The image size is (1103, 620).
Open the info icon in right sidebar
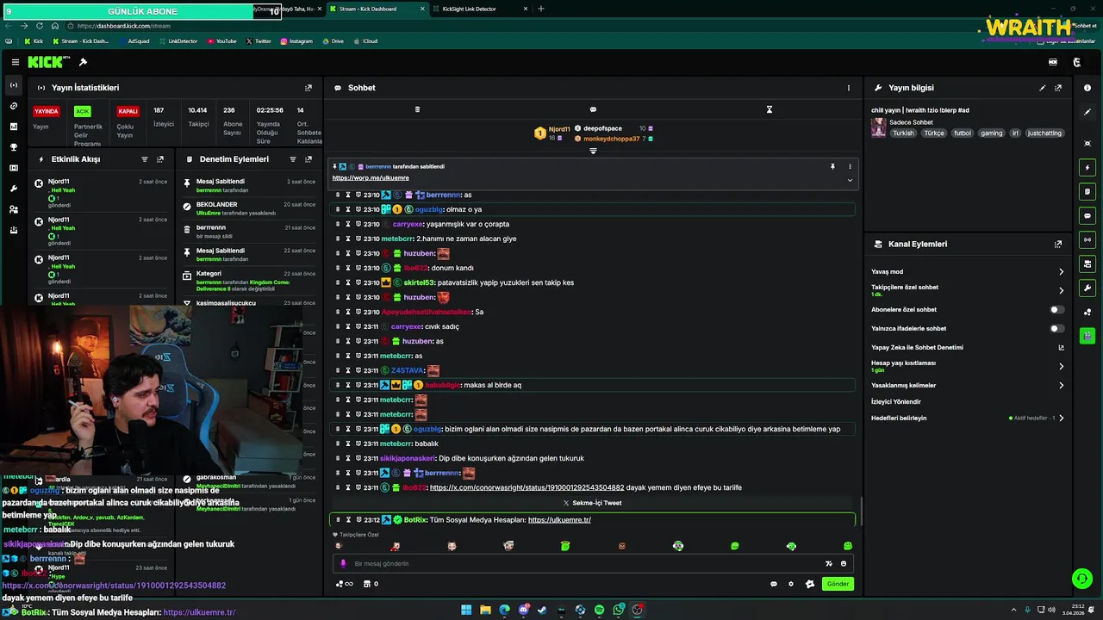1087,88
